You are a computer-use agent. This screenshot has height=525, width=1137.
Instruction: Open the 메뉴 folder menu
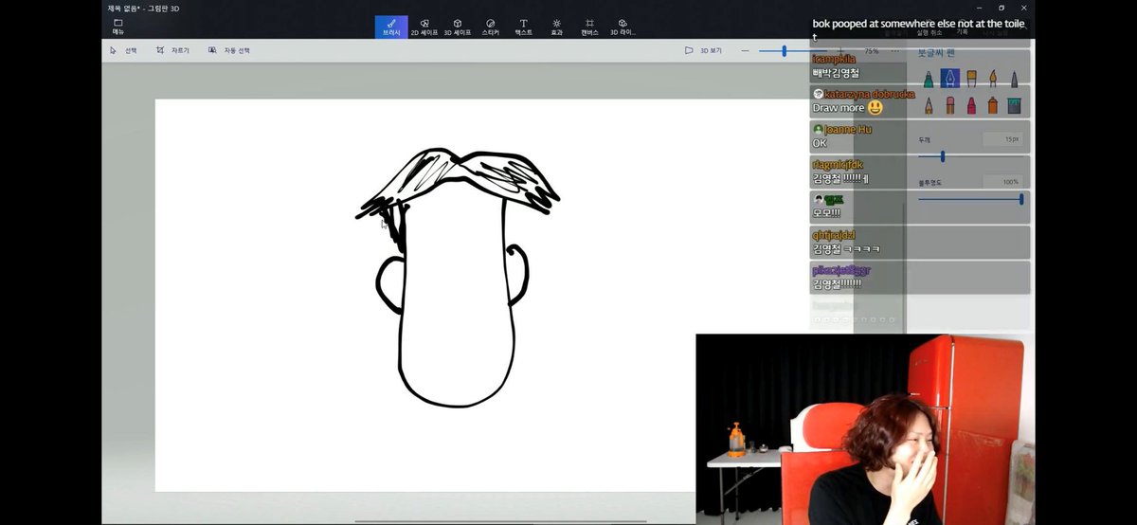(118, 26)
